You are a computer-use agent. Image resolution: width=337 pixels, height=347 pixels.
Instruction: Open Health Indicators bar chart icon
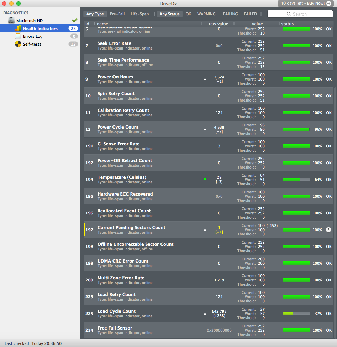point(18,28)
